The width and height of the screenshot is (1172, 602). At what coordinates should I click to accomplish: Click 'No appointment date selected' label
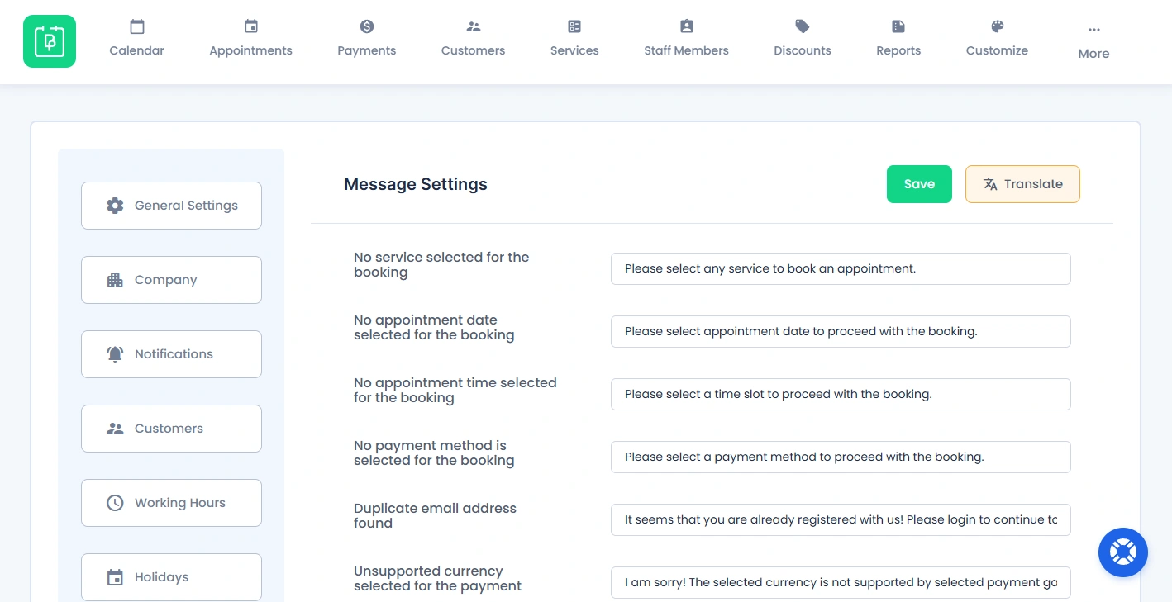pos(434,328)
